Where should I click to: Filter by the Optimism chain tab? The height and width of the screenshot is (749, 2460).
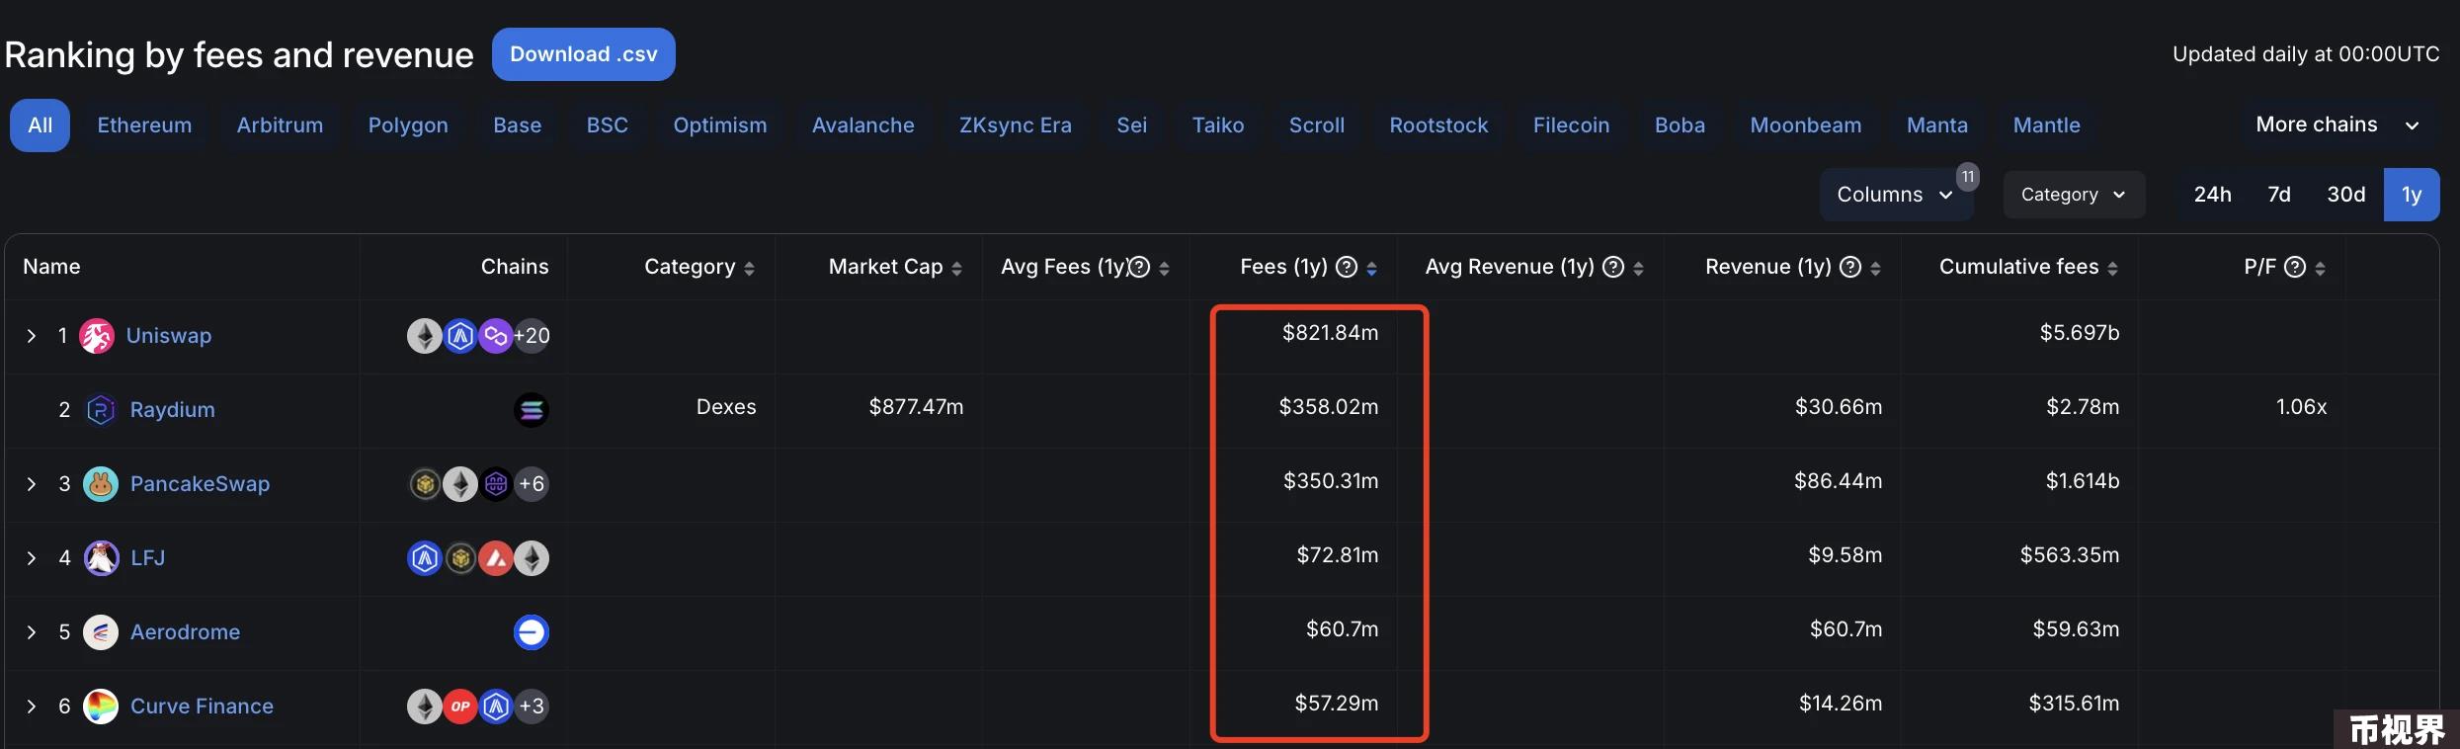coord(720,125)
